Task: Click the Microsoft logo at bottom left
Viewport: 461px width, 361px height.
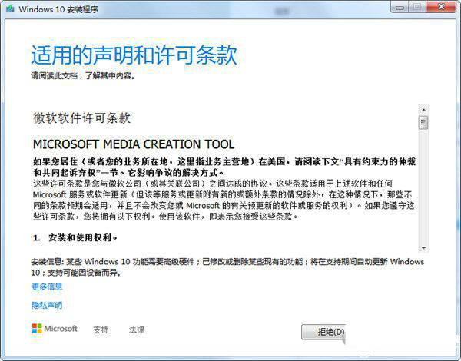Action: pos(55,329)
